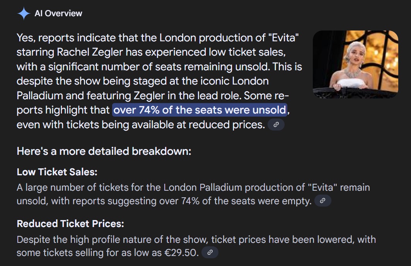The width and height of the screenshot is (411, 266).
Task: Click the 'Low Ticket Sales:' heading
Action: 57,172
